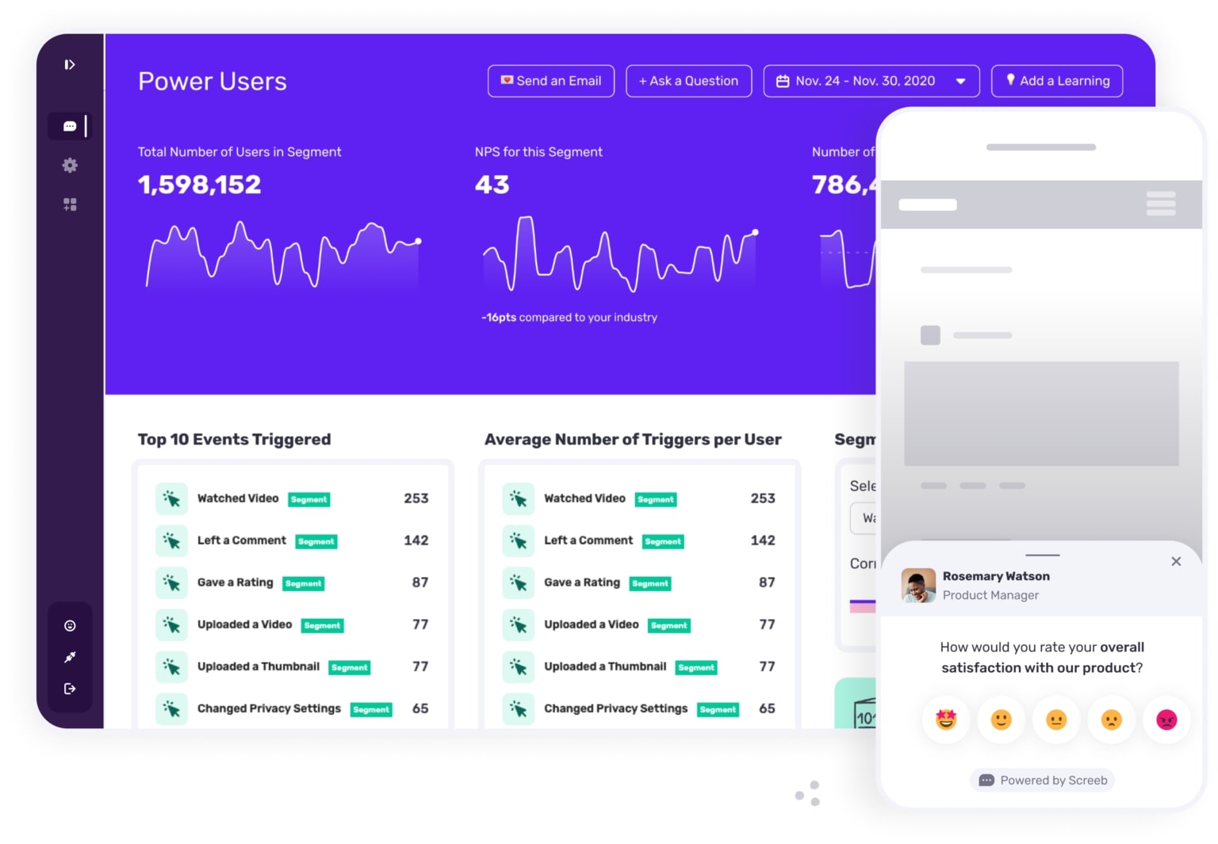Click the envelope icon in Send an Email
This screenshot has width=1218, height=844.
point(507,80)
